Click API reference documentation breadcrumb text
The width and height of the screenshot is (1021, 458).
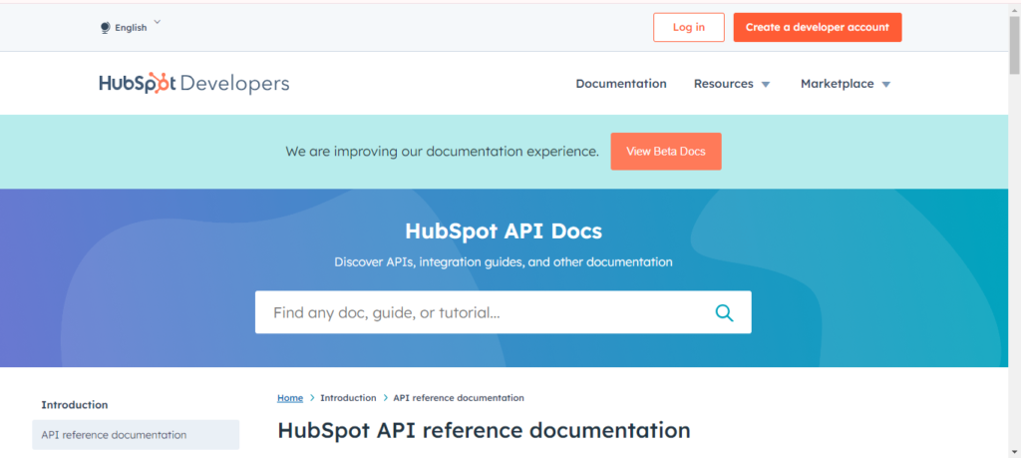pos(459,398)
